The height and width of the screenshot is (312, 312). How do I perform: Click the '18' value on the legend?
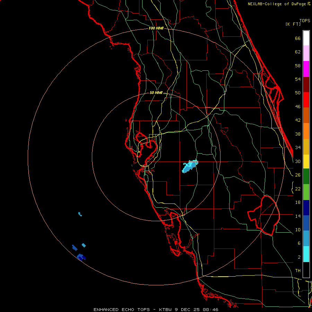[x=298, y=202]
